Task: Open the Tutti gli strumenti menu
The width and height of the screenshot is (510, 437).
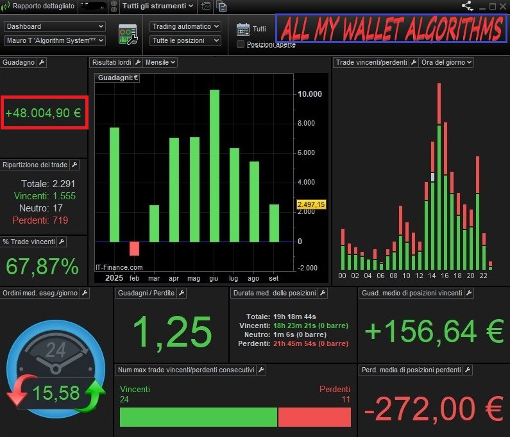Action: 158,6
